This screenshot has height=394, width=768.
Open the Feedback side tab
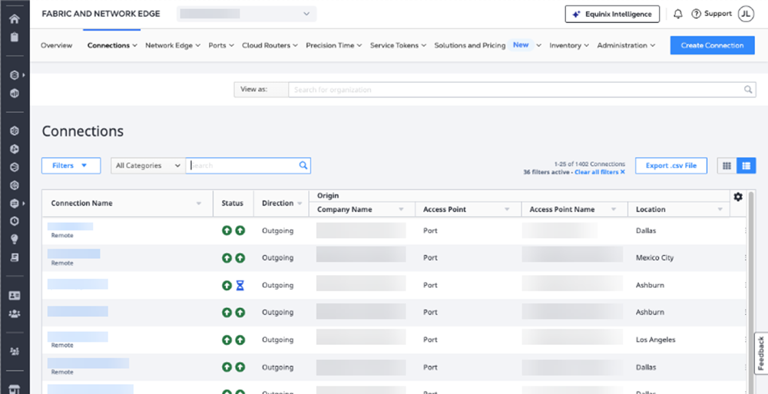(x=761, y=353)
